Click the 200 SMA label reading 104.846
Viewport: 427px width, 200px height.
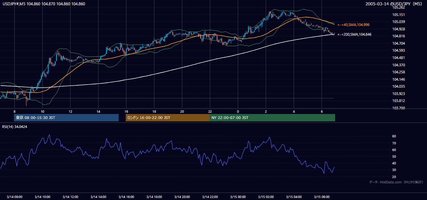[x=354, y=34]
